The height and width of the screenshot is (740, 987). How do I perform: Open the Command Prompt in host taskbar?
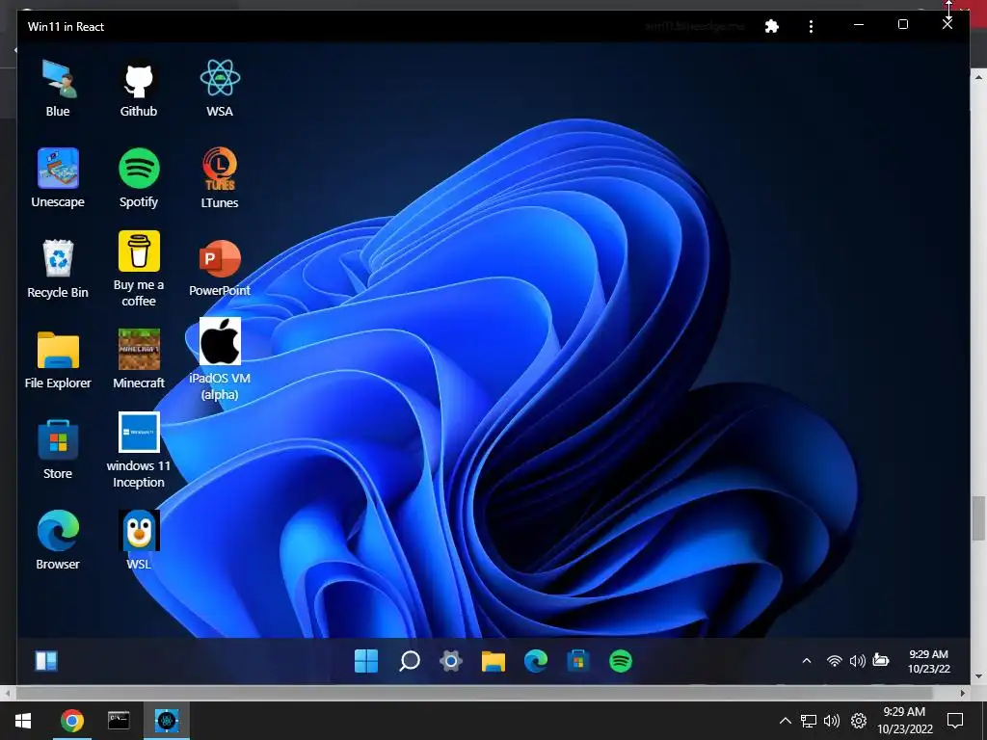pyautogui.click(x=119, y=721)
